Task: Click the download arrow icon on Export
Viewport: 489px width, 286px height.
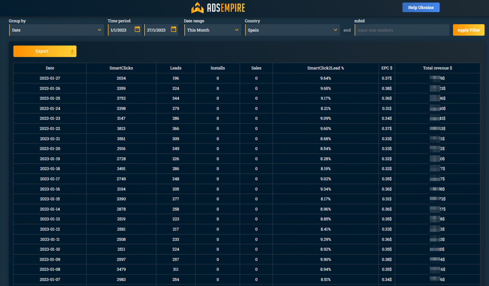Action: [72, 51]
